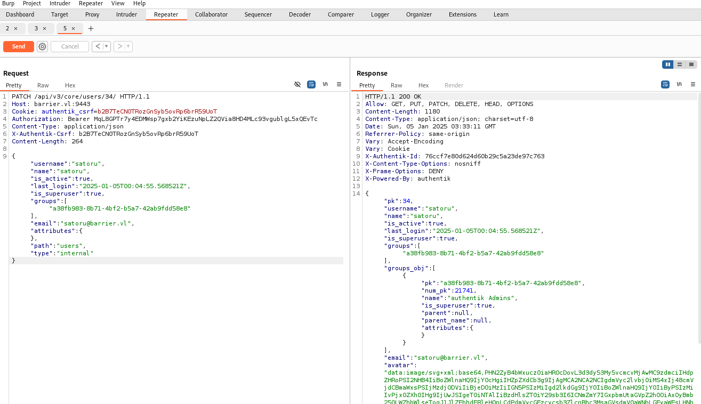Open the Help menu
701x404 pixels.
coord(140,3)
